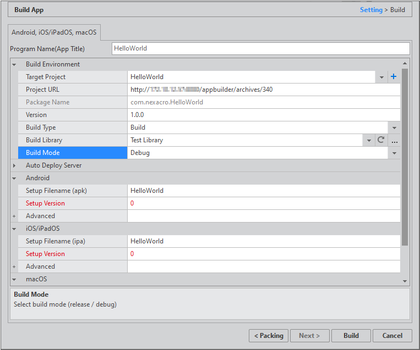Expand the Auto Deploy Server section
420x350 pixels.
point(14,165)
